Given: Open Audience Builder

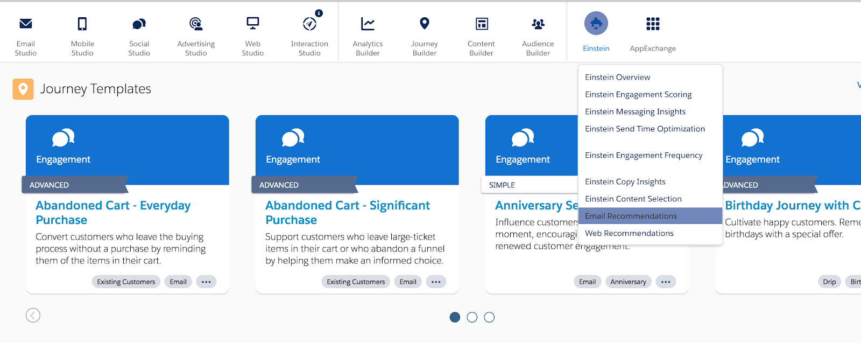Looking at the screenshot, I should (x=538, y=36).
